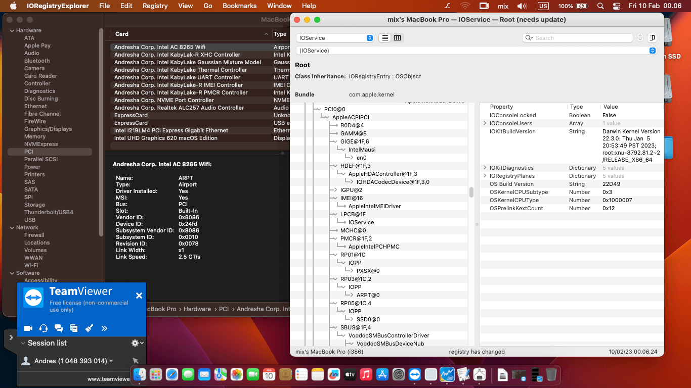Click Hardware in System Information path bar
Screen dimensions: 691x388
(x=197, y=309)
